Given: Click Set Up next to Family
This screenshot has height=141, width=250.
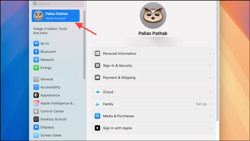Looking at the screenshot, I should pos(201,104).
